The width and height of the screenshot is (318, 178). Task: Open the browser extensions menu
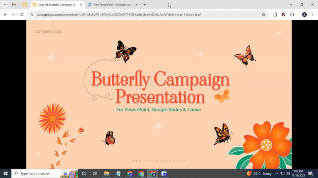292,15
